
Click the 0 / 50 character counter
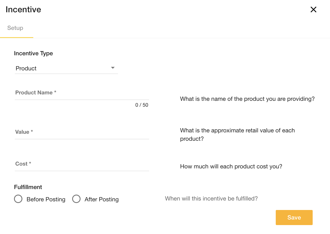click(142, 105)
